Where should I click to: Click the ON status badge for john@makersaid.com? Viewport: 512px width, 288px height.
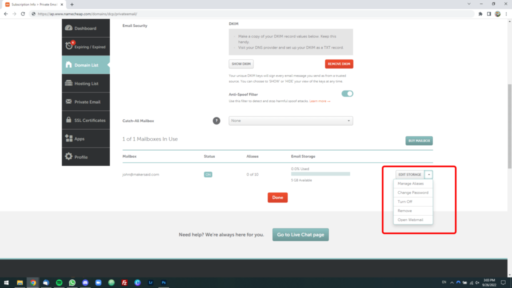(208, 174)
